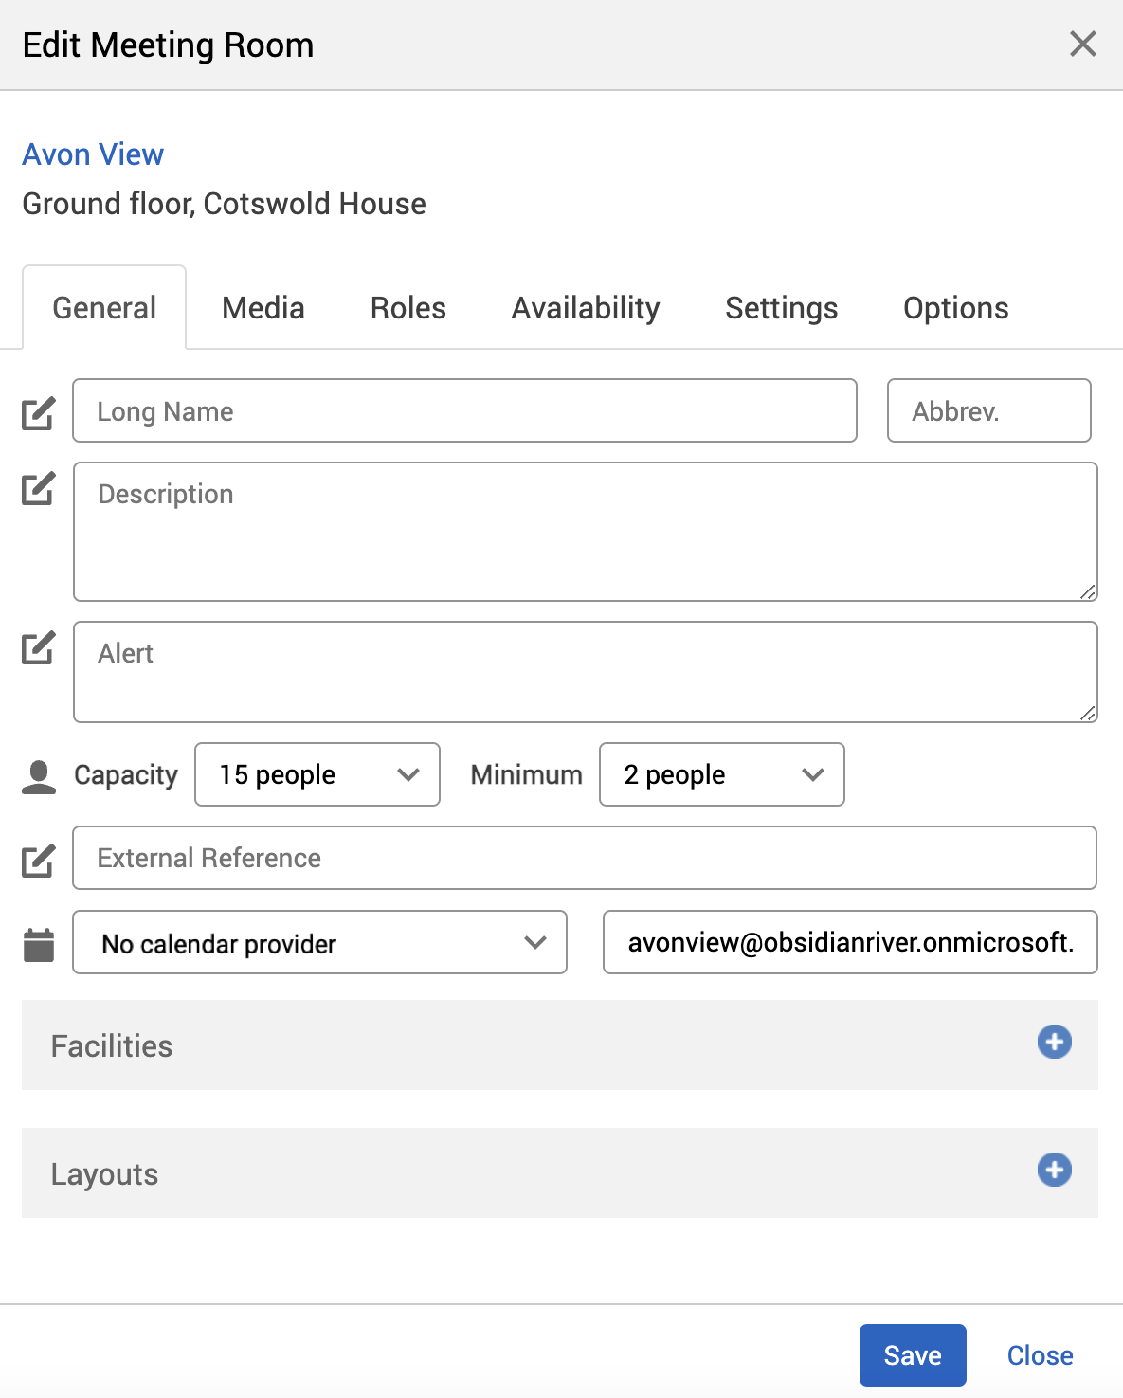The image size is (1123, 1398).
Task: Select the Settings tab
Action: [781, 308]
